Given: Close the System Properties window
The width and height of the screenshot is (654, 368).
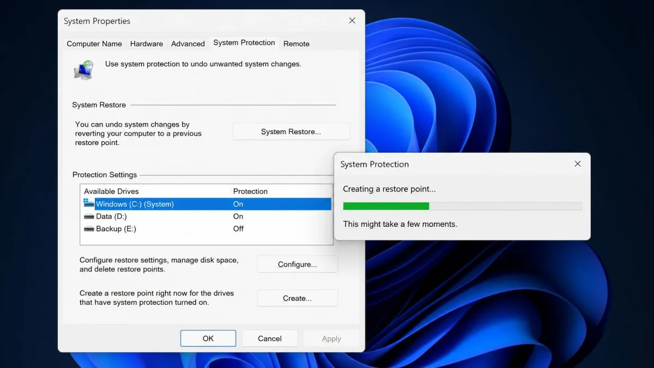Looking at the screenshot, I should pos(352,21).
